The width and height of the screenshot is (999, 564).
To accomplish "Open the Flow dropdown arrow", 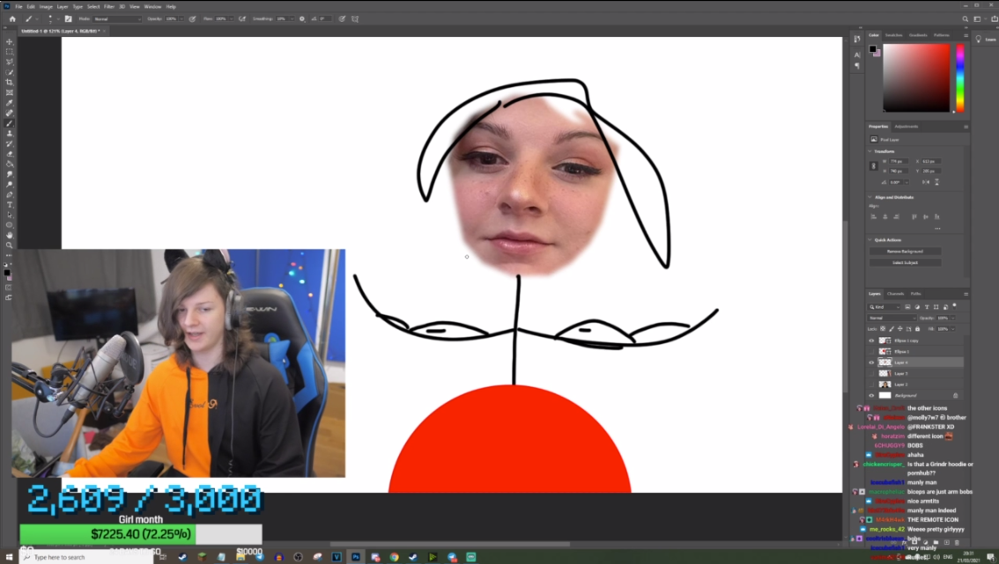I will (231, 19).
